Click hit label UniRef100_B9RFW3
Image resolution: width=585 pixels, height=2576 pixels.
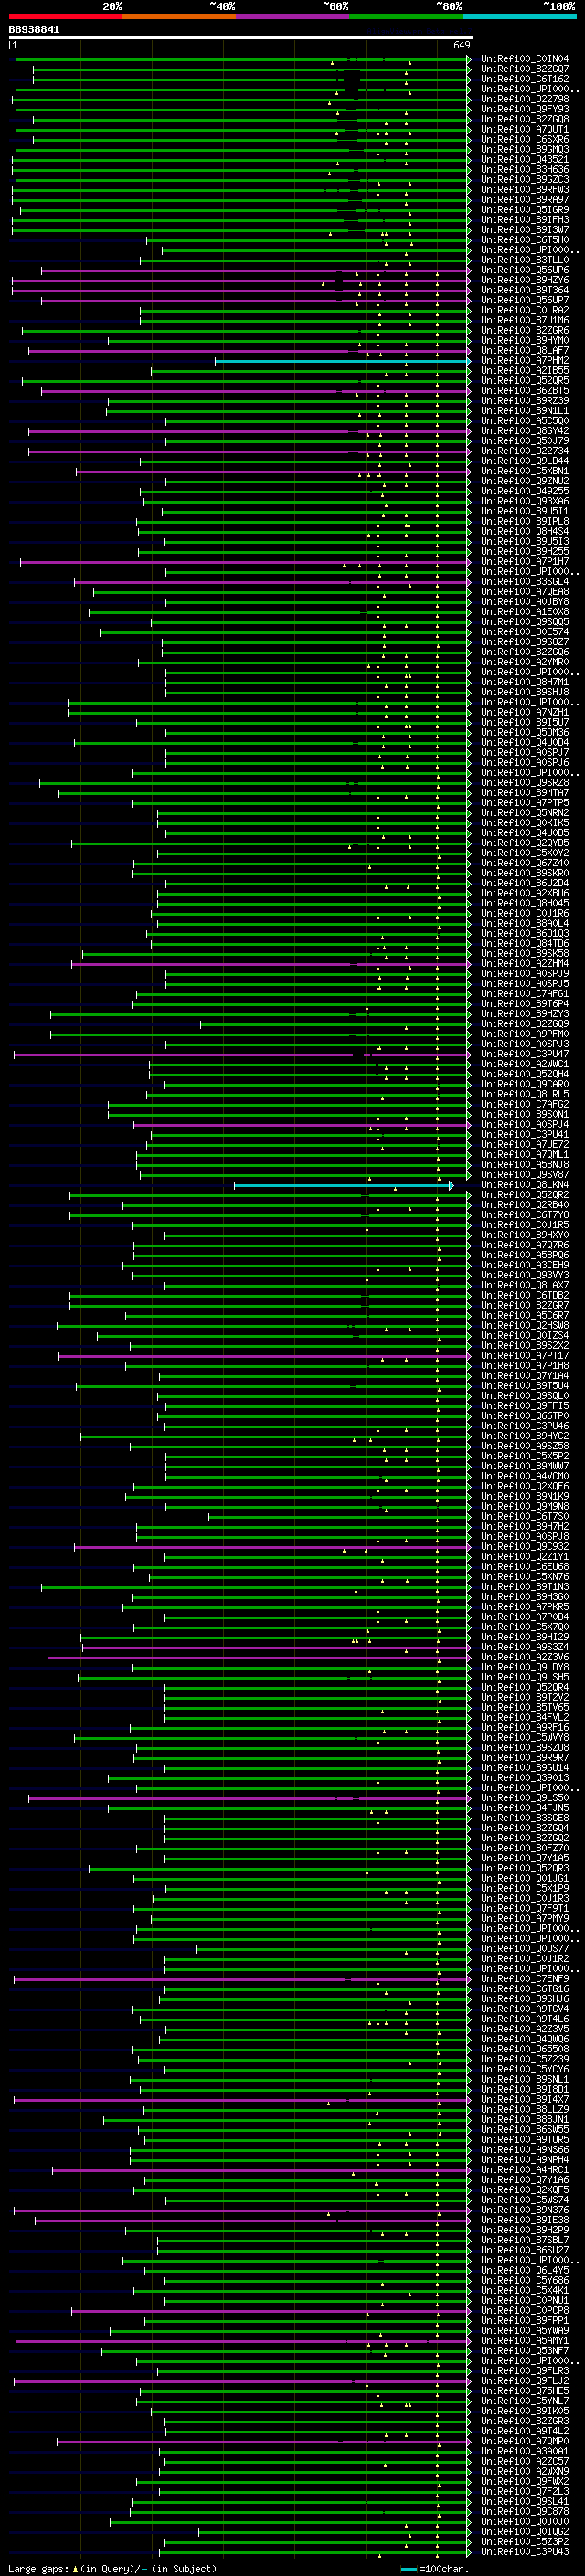[x=525, y=189]
